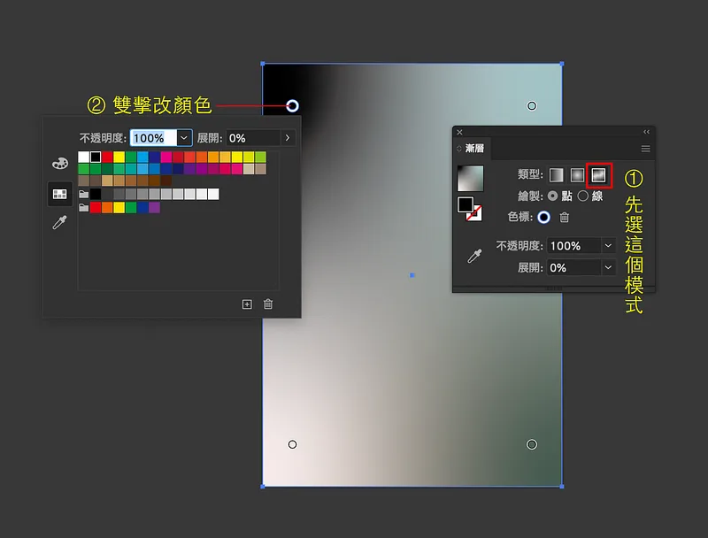This screenshot has width=708, height=538.
Task: Focus the 100% opacity field in swatch popup
Action: click(x=153, y=138)
